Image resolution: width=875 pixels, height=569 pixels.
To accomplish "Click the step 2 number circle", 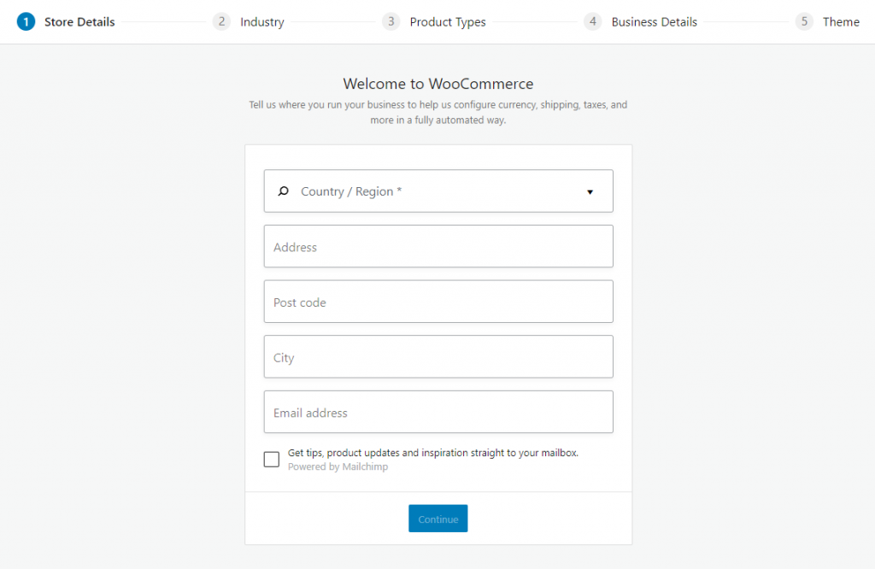I will click(x=222, y=22).
